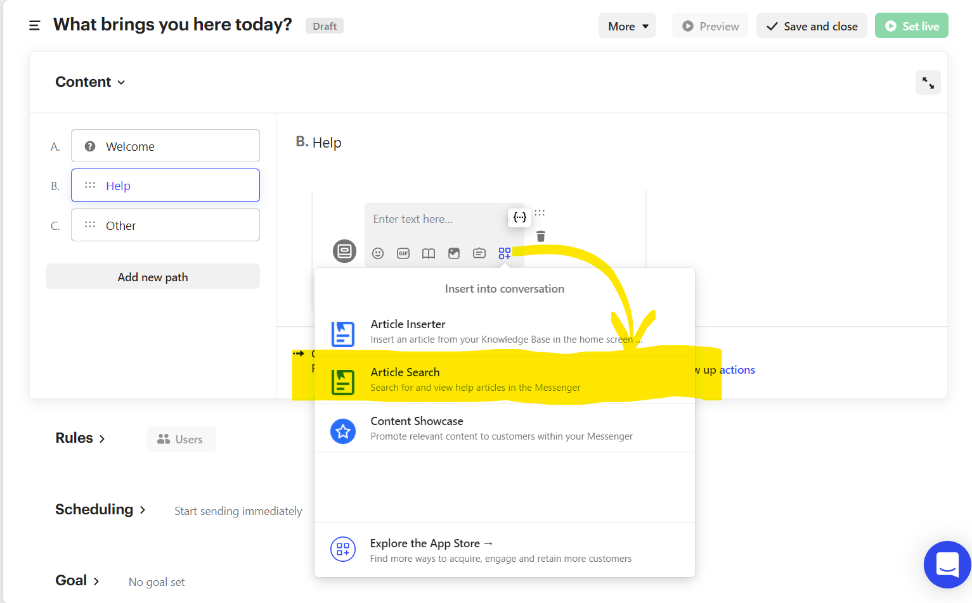Image resolution: width=972 pixels, height=603 pixels.
Task: Grab the message block drag handle
Action: [x=540, y=213]
